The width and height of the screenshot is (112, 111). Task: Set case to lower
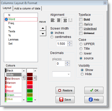[x=81, y=53]
